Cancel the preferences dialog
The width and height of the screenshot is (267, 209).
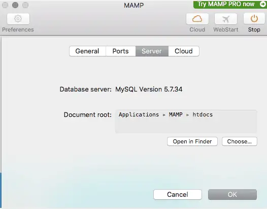(x=178, y=194)
